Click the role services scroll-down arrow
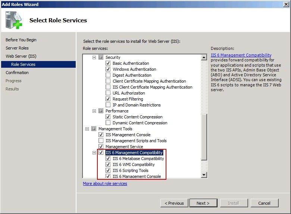This screenshot has width=291, height=214. 204,175
